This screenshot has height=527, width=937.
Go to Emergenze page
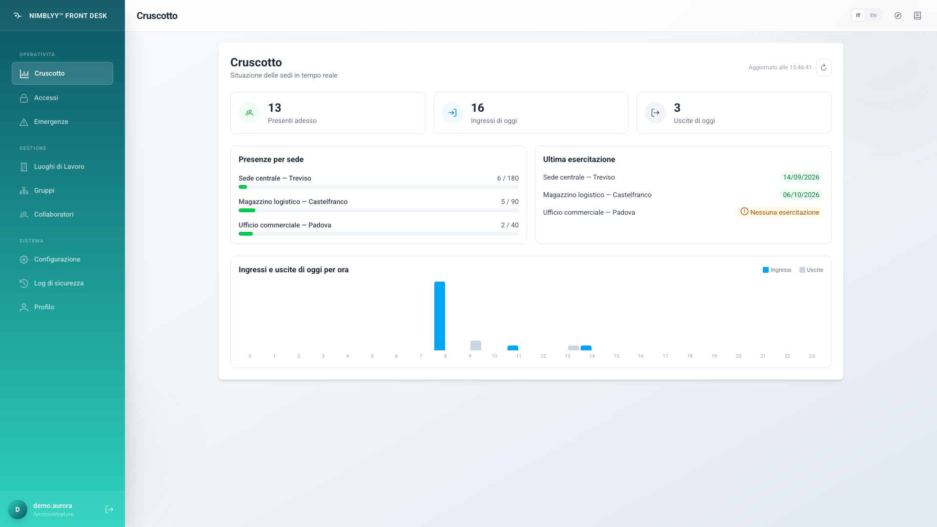(62, 122)
